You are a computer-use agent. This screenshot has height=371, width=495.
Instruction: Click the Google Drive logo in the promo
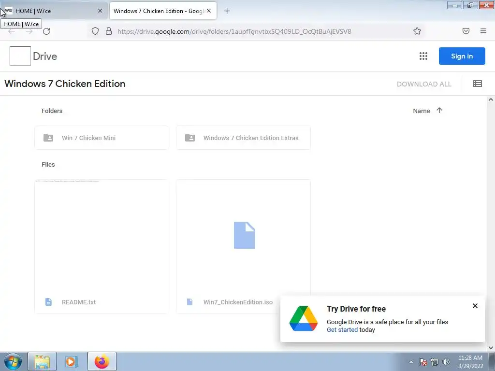coord(304,319)
